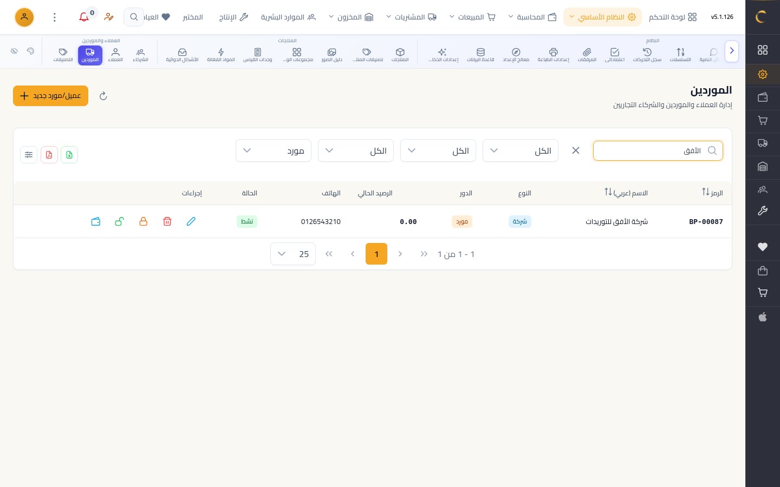Open اعتماداتي checkmark icon

pos(615,55)
